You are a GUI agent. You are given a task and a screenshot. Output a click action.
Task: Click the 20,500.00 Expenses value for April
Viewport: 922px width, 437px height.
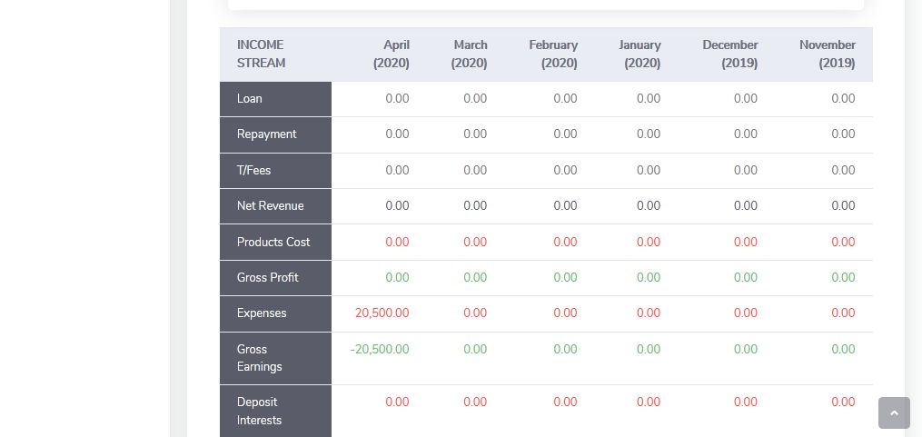(382, 313)
